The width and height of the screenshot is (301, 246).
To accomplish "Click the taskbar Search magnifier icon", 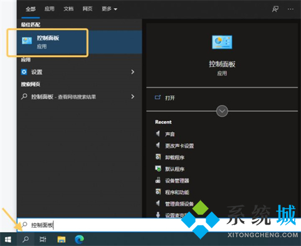I will tap(26, 239).
